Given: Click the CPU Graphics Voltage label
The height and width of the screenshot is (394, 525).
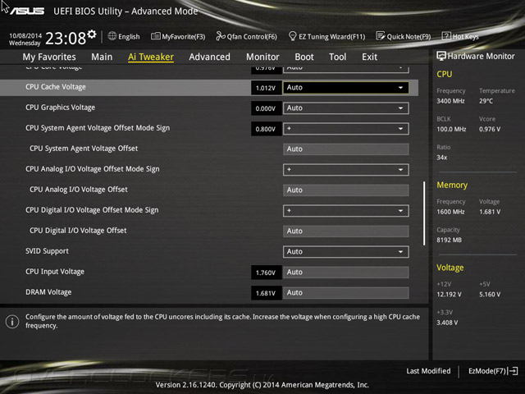Looking at the screenshot, I should point(60,108).
